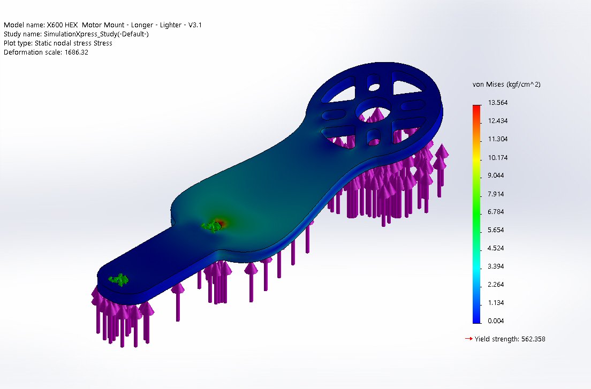591x389 pixels.
Task: Click the legend value 4.524
Action: click(x=496, y=248)
